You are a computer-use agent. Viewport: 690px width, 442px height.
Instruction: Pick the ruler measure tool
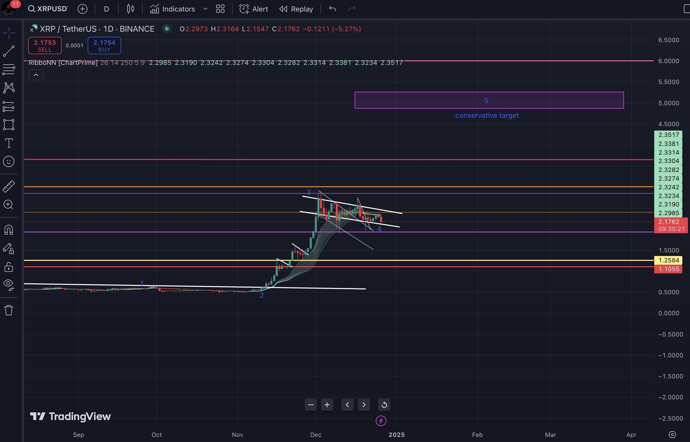point(9,186)
